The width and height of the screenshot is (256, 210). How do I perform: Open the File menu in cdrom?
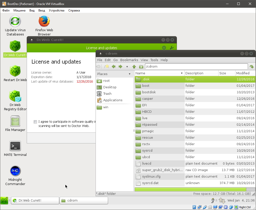100,60
